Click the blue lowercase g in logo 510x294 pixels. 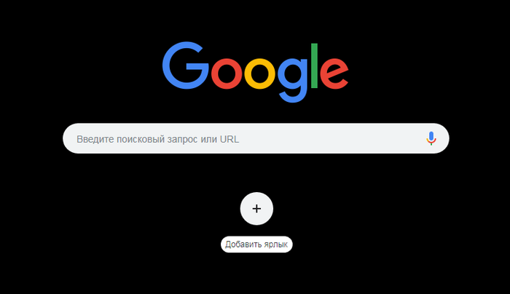click(x=292, y=80)
